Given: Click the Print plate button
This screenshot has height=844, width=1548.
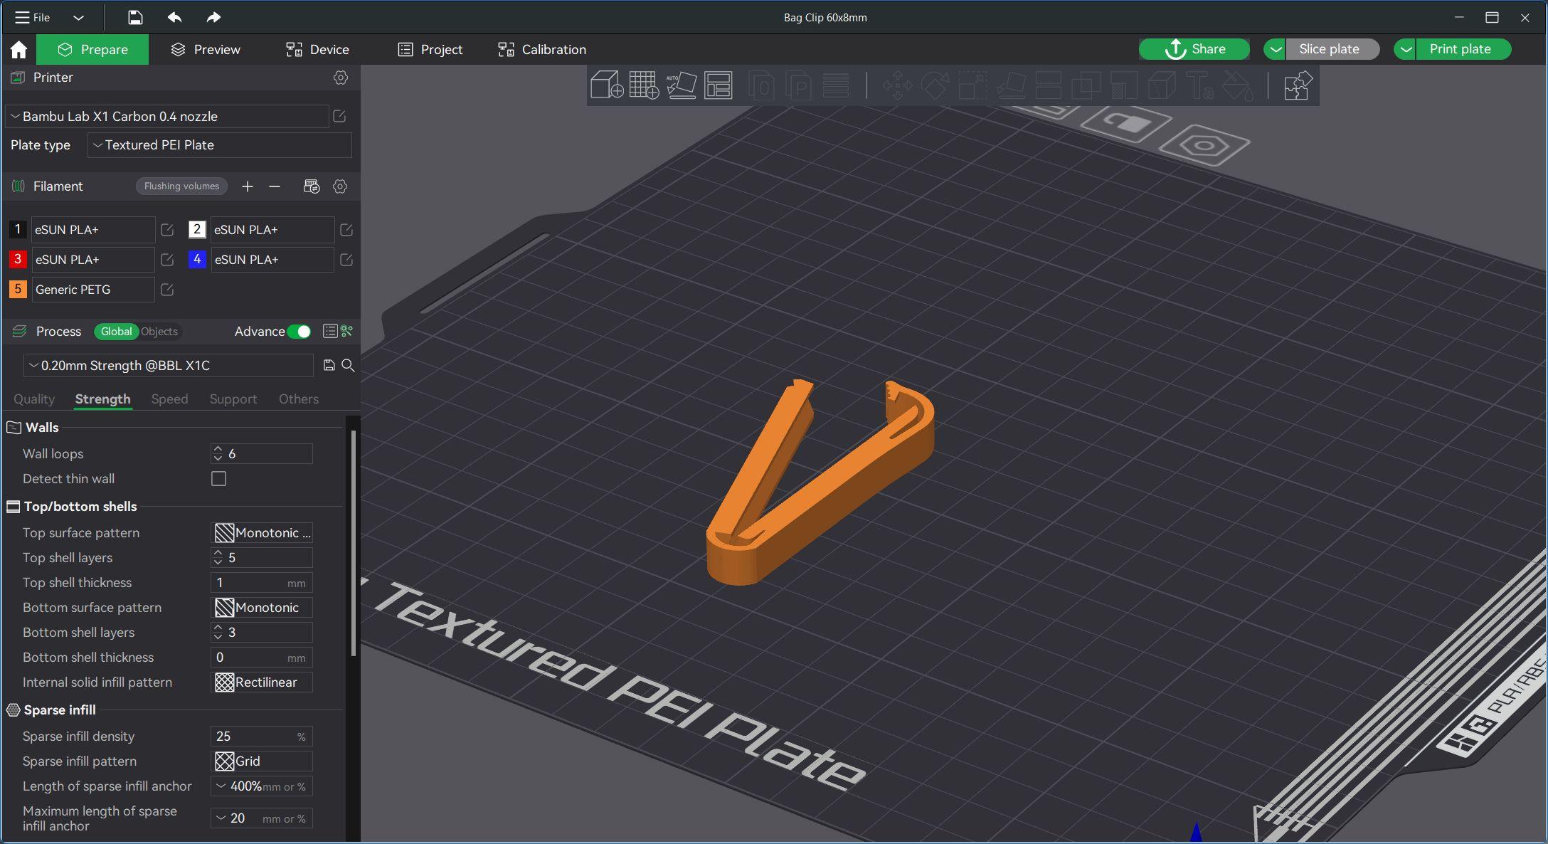Looking at the screenshot, I should tap(1460, 49).
